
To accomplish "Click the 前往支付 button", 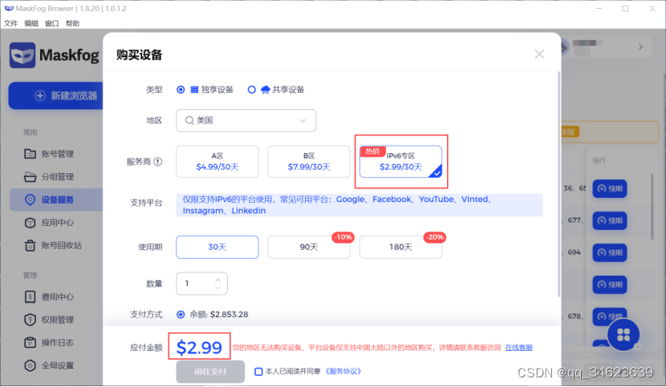I will [211, 372].
